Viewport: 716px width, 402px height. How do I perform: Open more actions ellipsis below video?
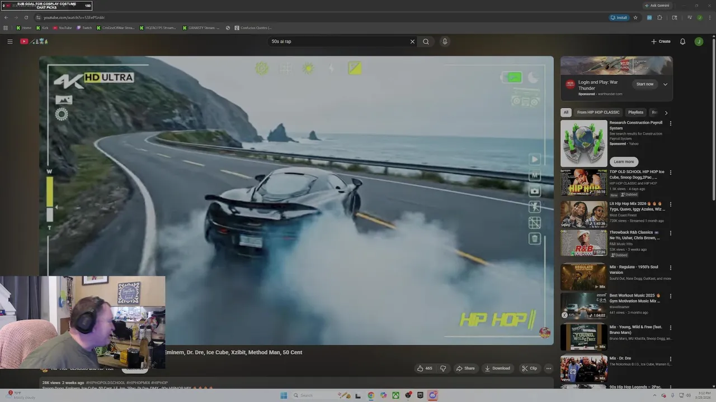pos(548,368)
